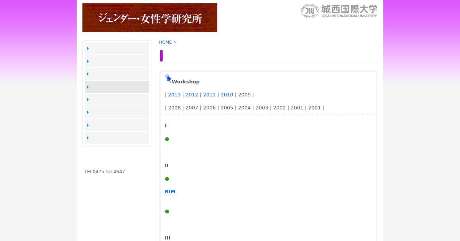Click the 2003 year text
The width and height of the screenshot is (460, 241).
click(262, 108)
